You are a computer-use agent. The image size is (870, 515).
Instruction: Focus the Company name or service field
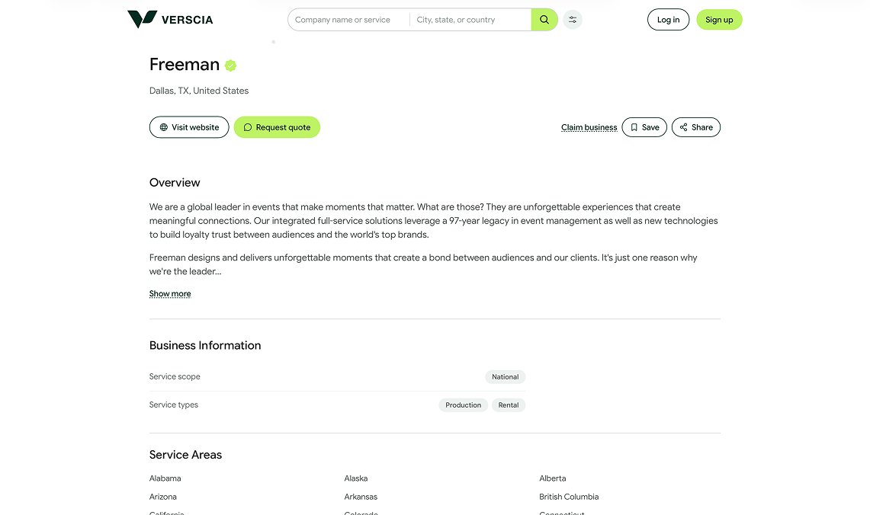tap(348, 19)
